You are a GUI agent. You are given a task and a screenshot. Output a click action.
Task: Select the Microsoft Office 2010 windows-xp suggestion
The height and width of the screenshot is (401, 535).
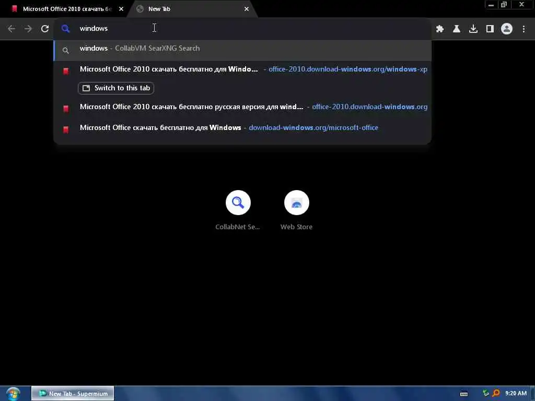[242, 69]
